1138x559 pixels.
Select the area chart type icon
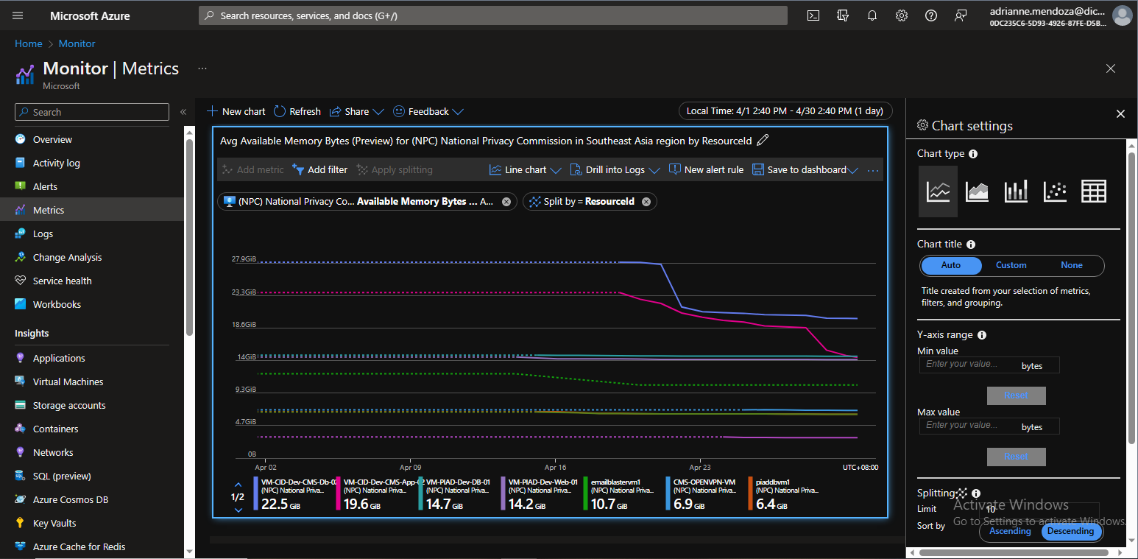pos(977,191)
